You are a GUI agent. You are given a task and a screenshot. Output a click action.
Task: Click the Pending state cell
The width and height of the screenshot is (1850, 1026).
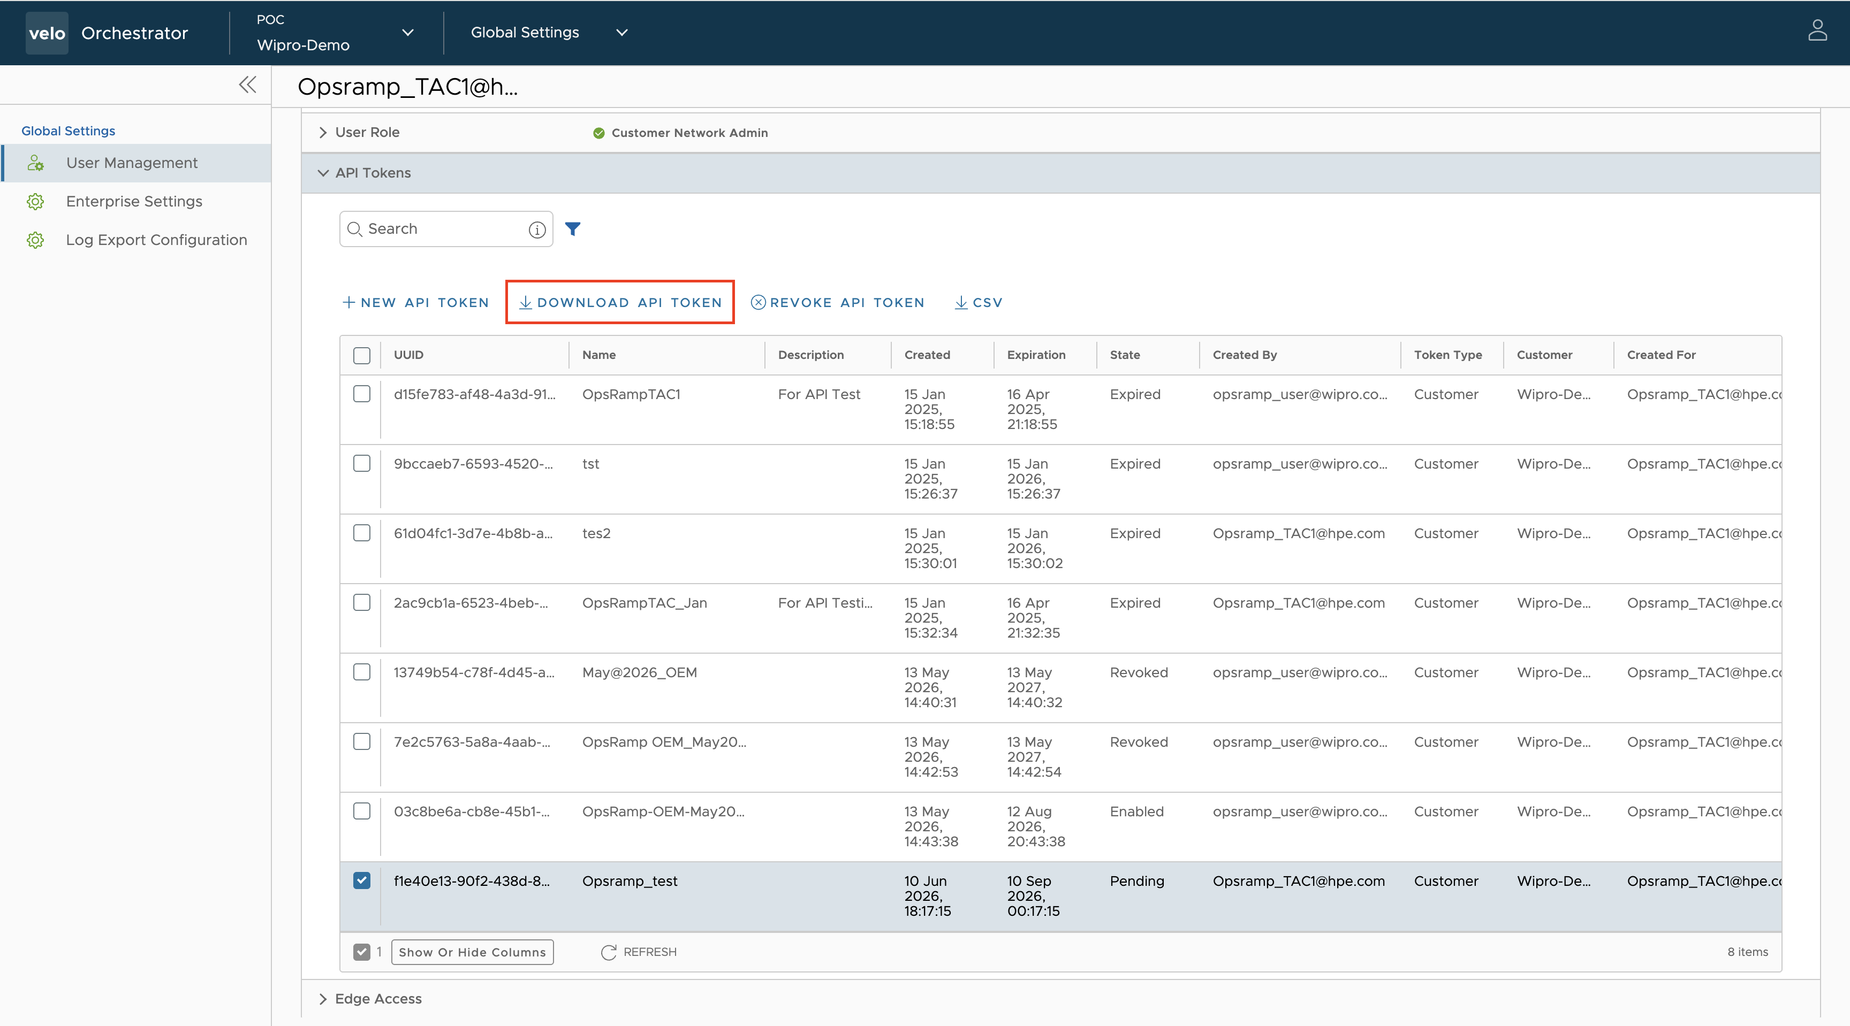point(1137,881)
